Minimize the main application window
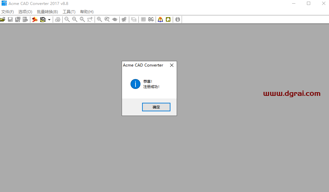Screen dimensions: 329x192 tap(294, 3)
